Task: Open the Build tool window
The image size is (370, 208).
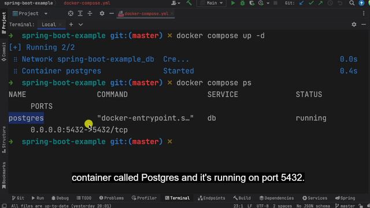Action: coord(242,198)
